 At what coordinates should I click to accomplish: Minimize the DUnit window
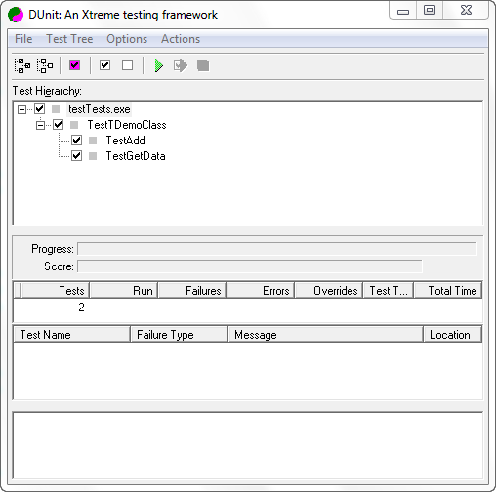click(x=403, y=11)
